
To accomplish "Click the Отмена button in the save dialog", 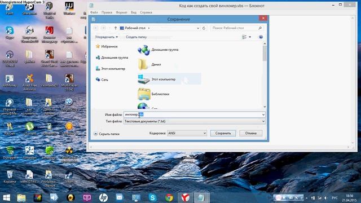I will 250,133.
